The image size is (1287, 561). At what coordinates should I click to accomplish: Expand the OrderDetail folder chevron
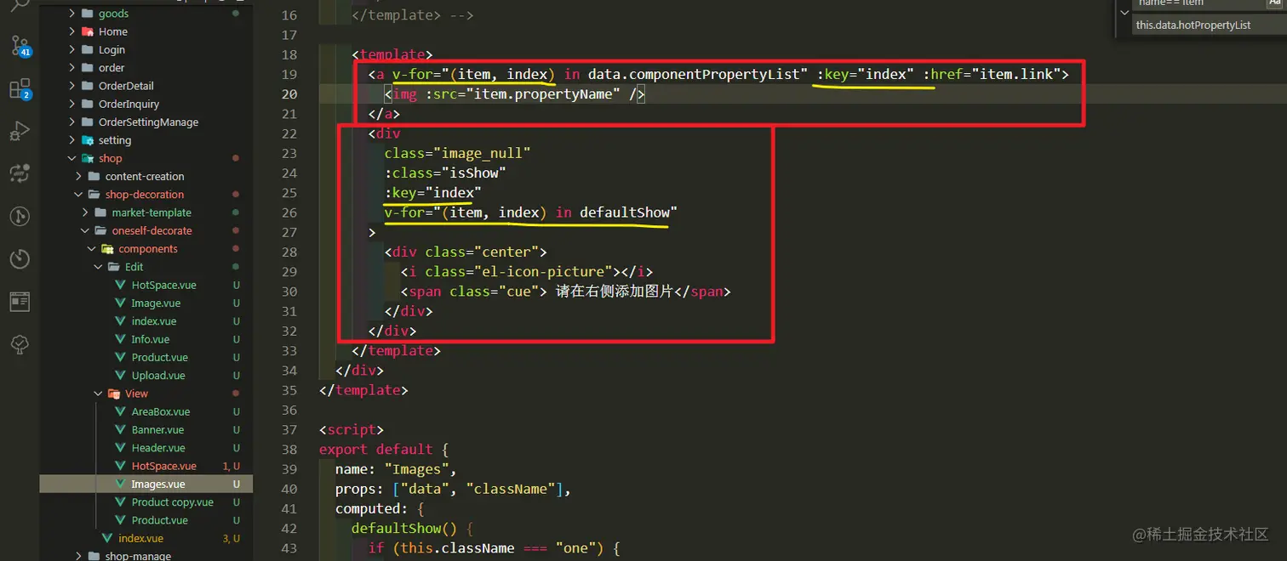coord(72,86)
